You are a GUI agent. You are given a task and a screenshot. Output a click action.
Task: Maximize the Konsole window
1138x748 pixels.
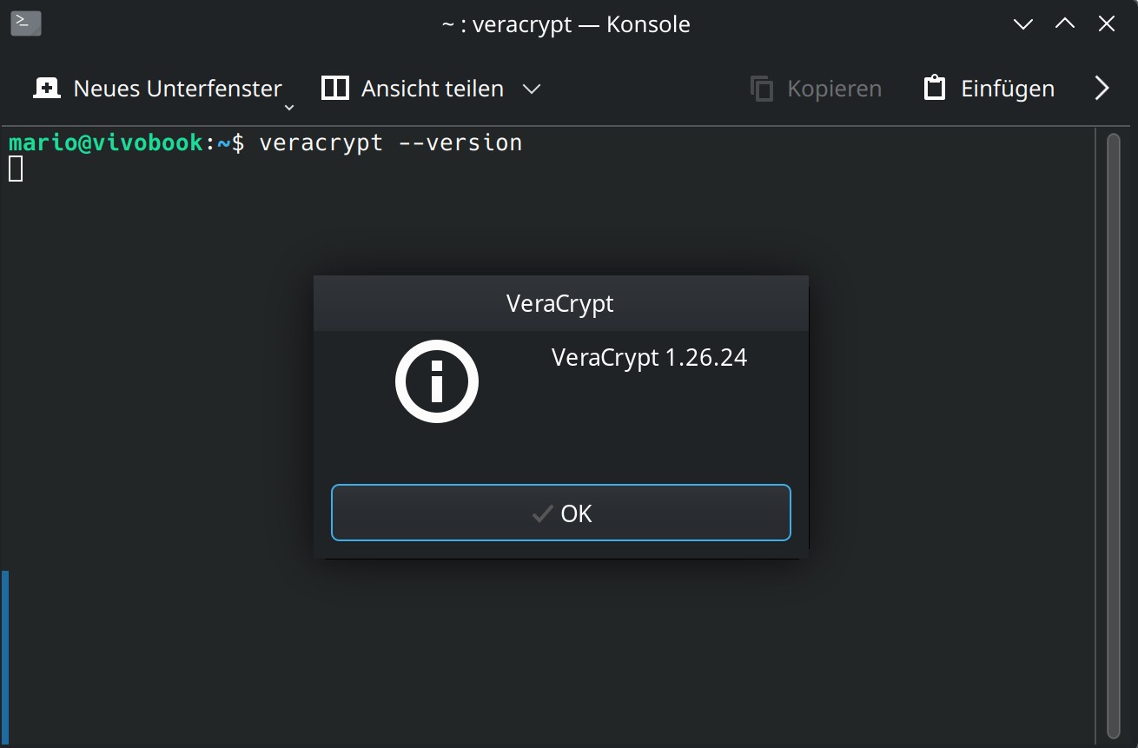pos(1065,24)
